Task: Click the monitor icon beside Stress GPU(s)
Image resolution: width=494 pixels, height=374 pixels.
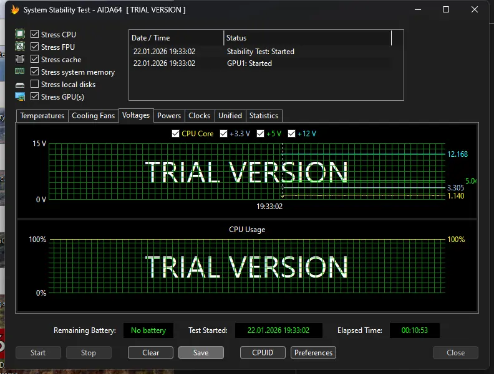Action: click(20, 96)
